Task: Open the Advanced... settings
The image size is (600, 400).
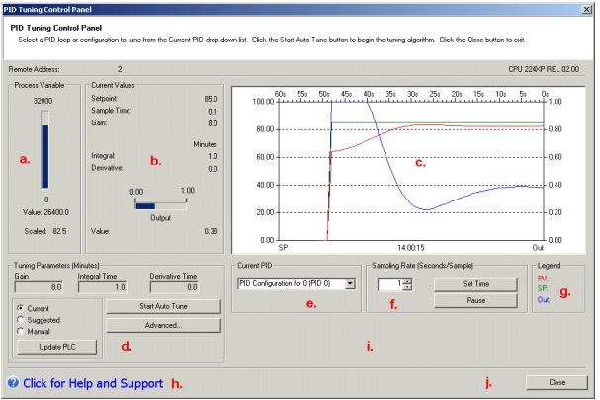Action: [163, 325]
